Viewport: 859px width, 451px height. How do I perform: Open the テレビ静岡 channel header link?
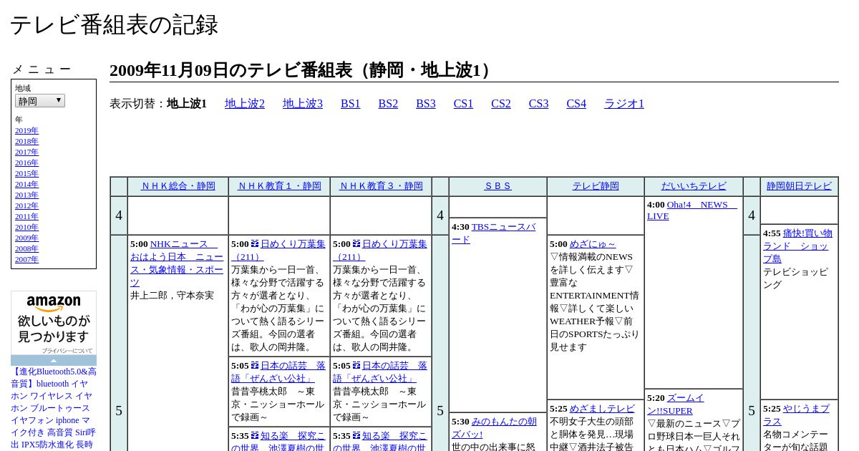(596, 186)
